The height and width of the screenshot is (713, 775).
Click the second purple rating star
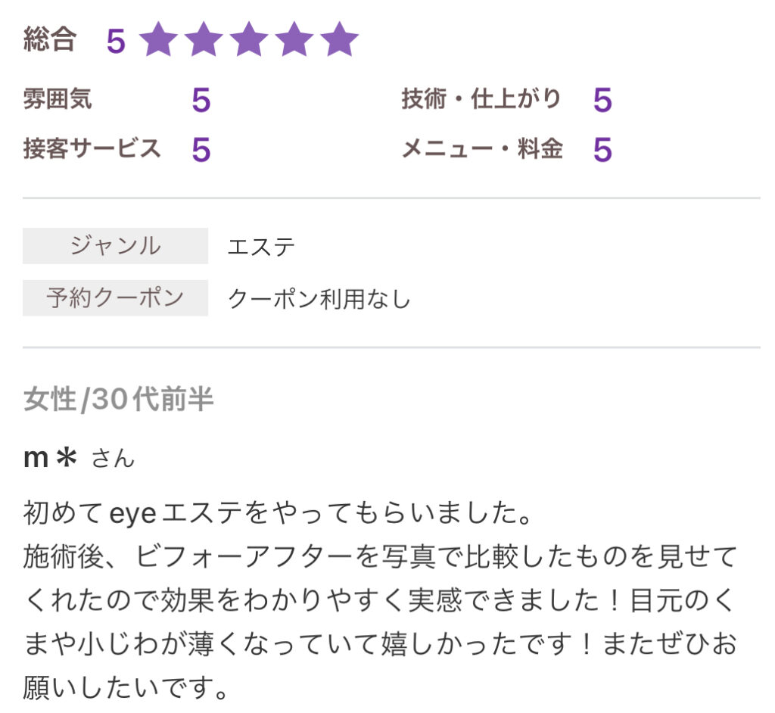click(204, 39)
